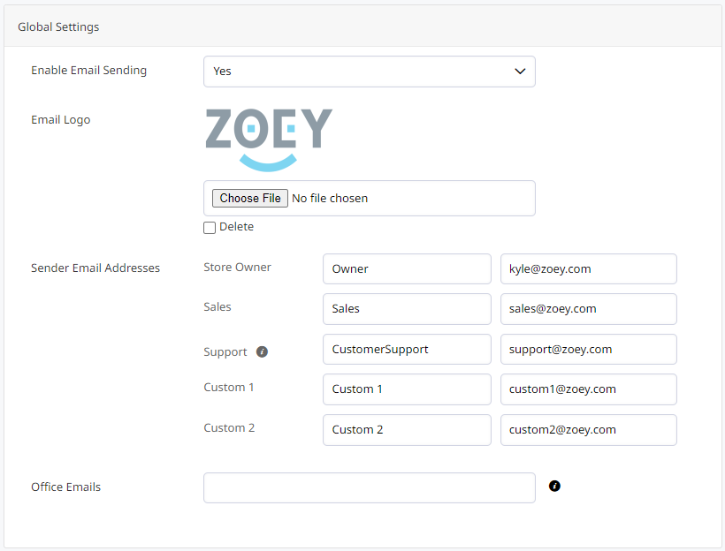Click the Store Owner row label
This screenshot has height=551, width=725.
point(237,268)
